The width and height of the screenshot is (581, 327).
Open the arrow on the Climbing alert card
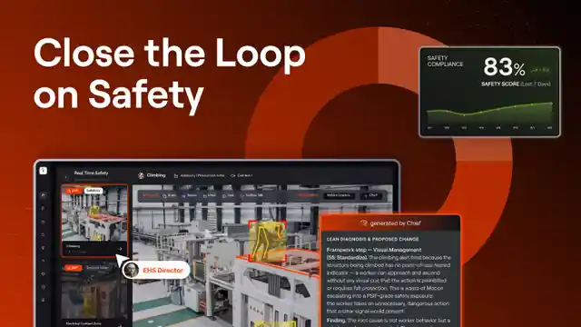(120, 249)
